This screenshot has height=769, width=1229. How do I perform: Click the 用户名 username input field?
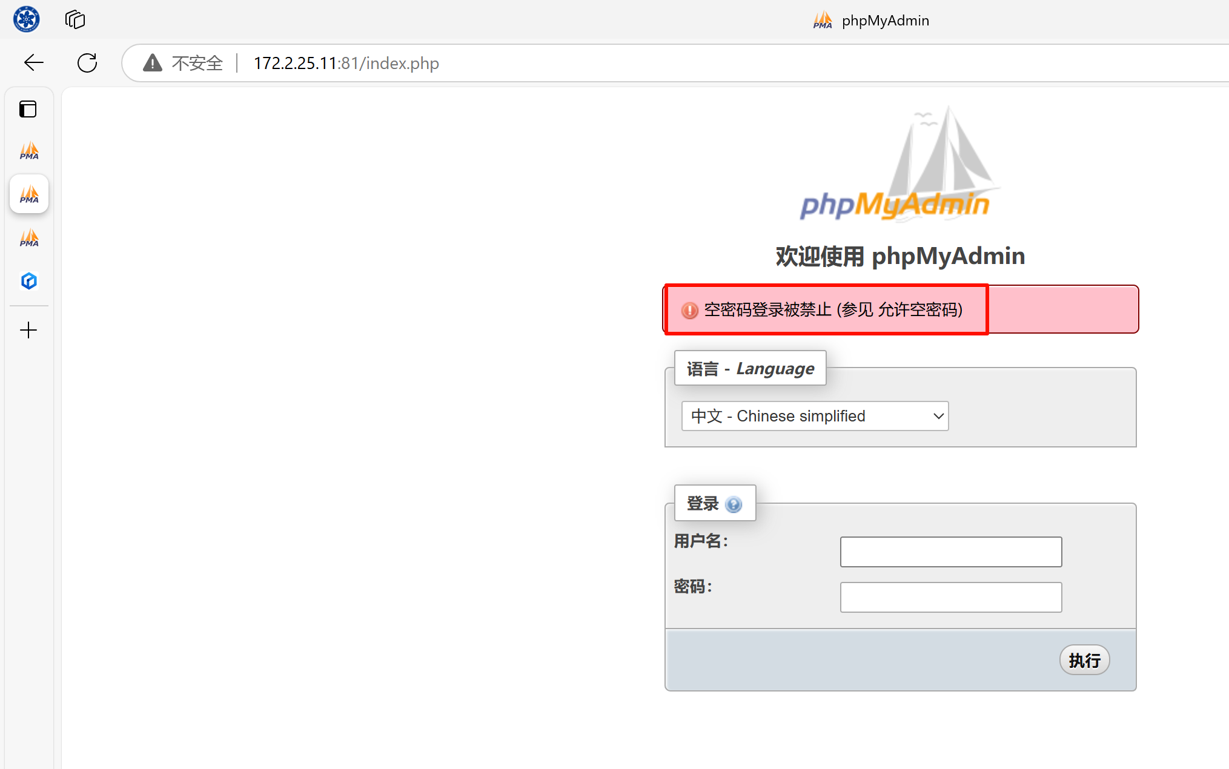pos(950,552)
